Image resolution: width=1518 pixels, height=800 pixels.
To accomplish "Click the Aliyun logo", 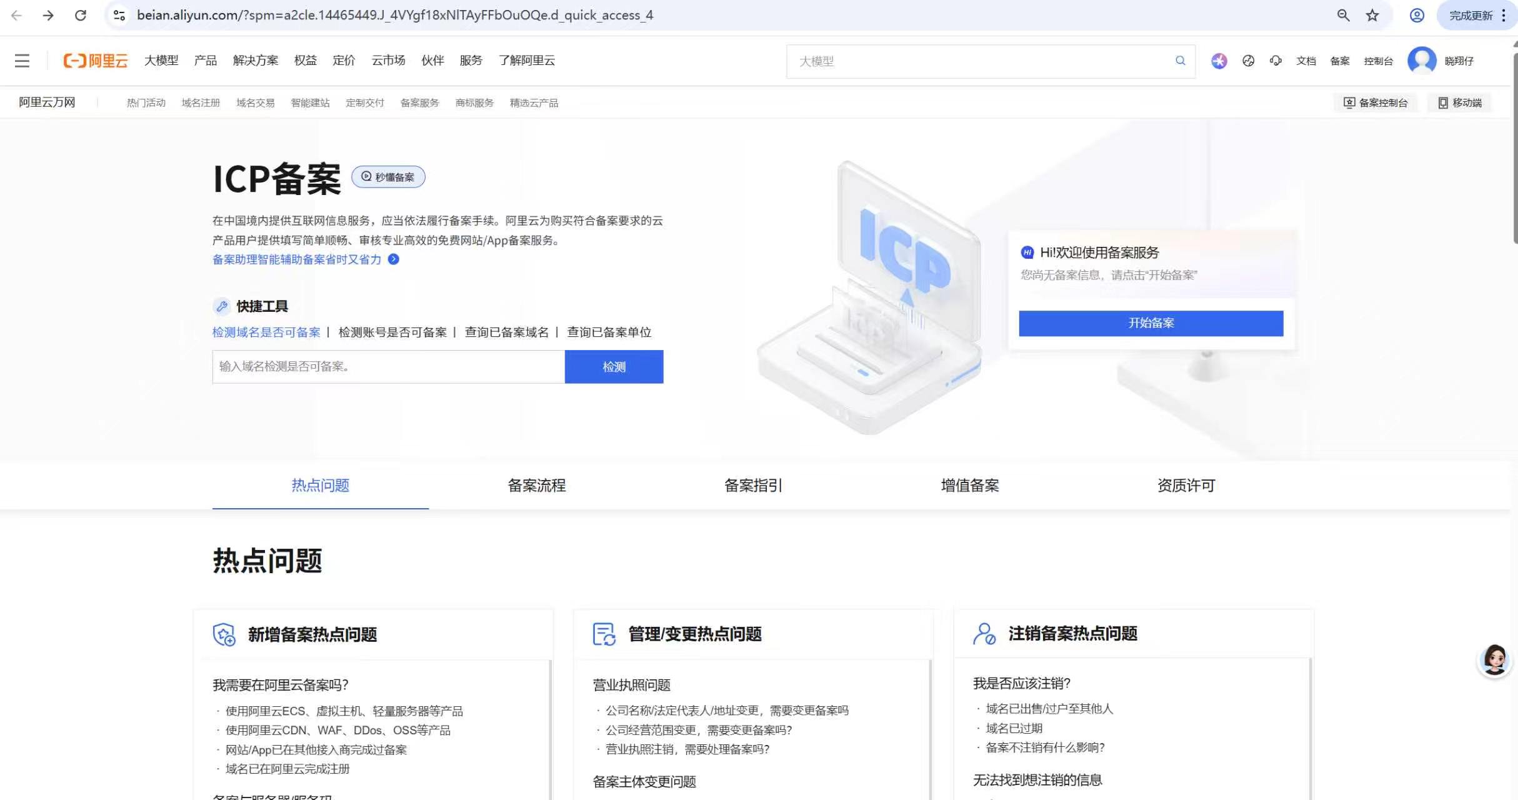I will (96, 61).
